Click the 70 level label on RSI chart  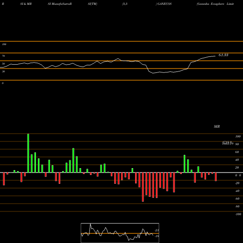tap(3, 56)
